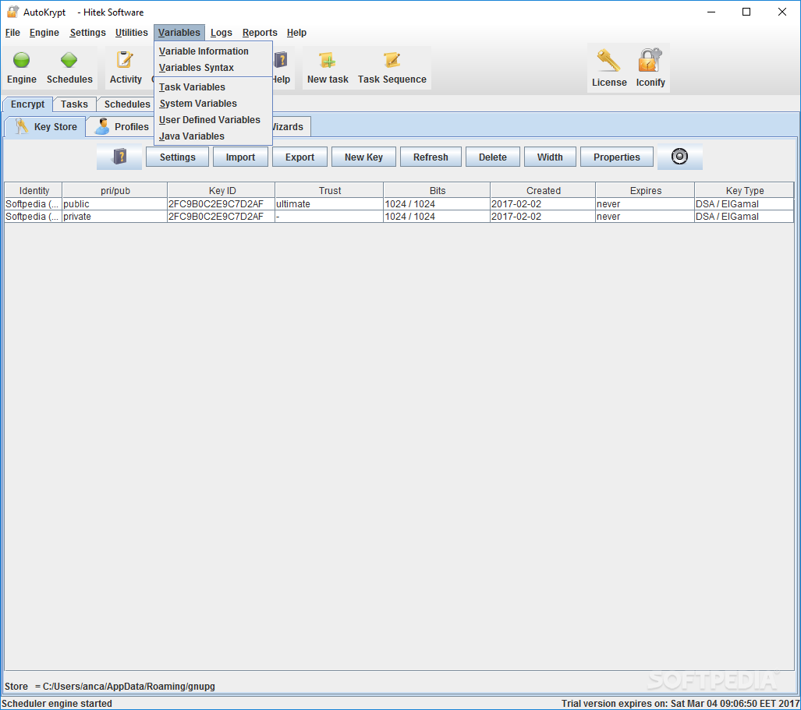The height and width of the screenshot is (710, 801).
Task: Maximize the AutoKrypt window
Action: point(746,12)
